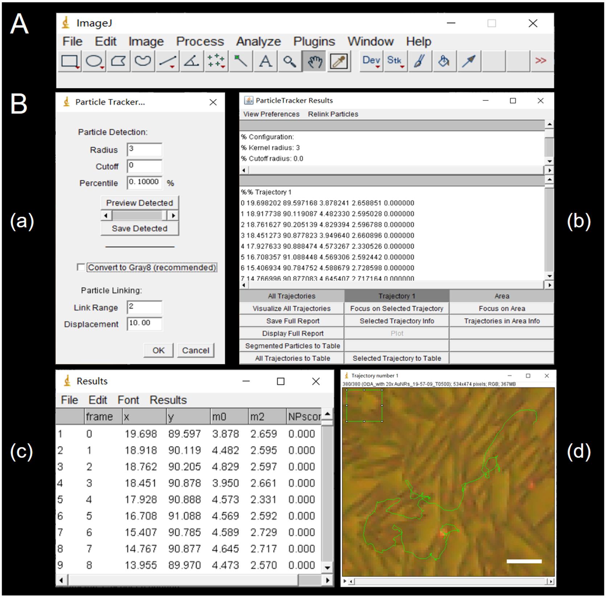Click Trajectories in Area Info button
The image size is (606, 598).
(x=502, y=321)
